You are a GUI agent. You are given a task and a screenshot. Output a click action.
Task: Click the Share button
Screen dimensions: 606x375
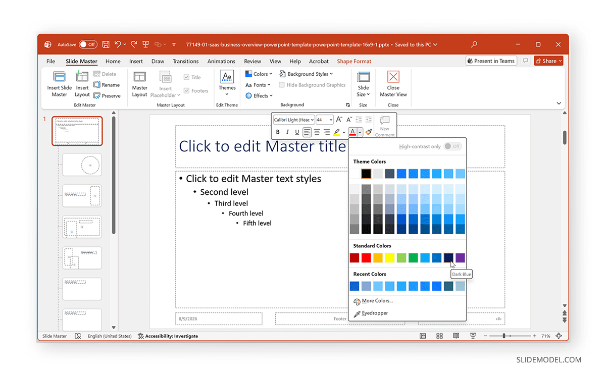[x=548, y=61]
